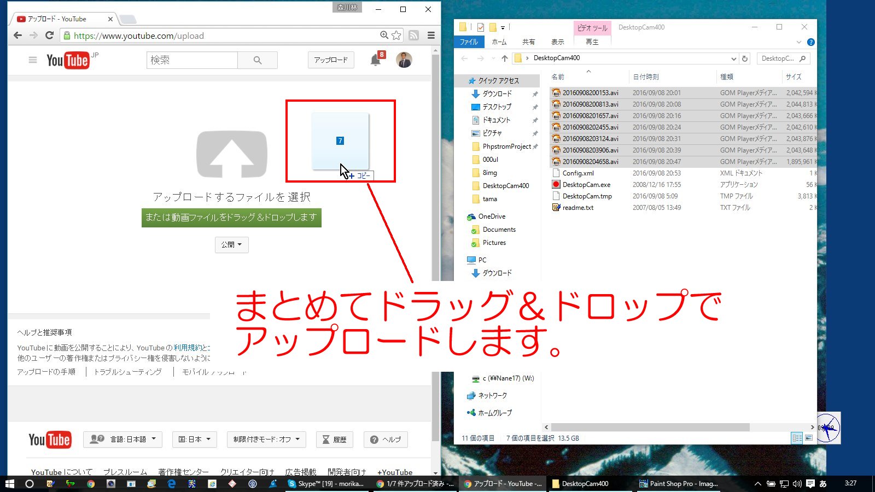875x492 pixels.
Task: Switch to the 表示 ribbon tab
Action: tap(557, 42)
